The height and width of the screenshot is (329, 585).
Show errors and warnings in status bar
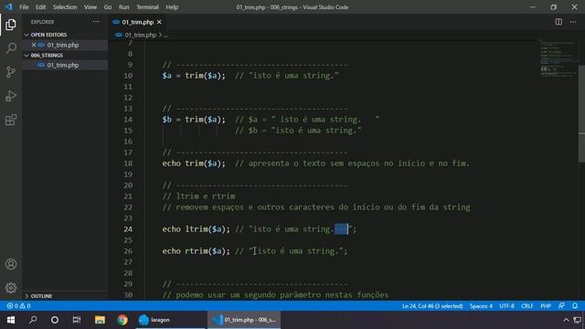[x=18, y=306]
